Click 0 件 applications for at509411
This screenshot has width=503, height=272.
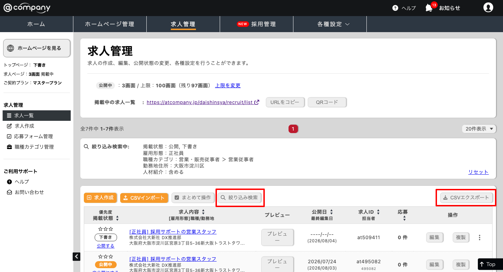click(x=403, y=237)
